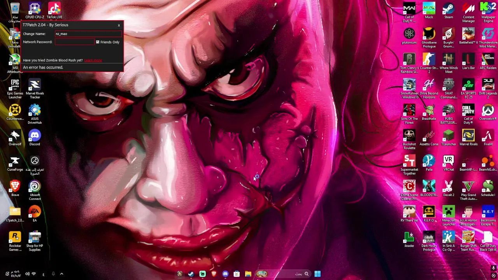498x280 pixels.
Task: Open the iloader shortcut
Action: (409, 239)
